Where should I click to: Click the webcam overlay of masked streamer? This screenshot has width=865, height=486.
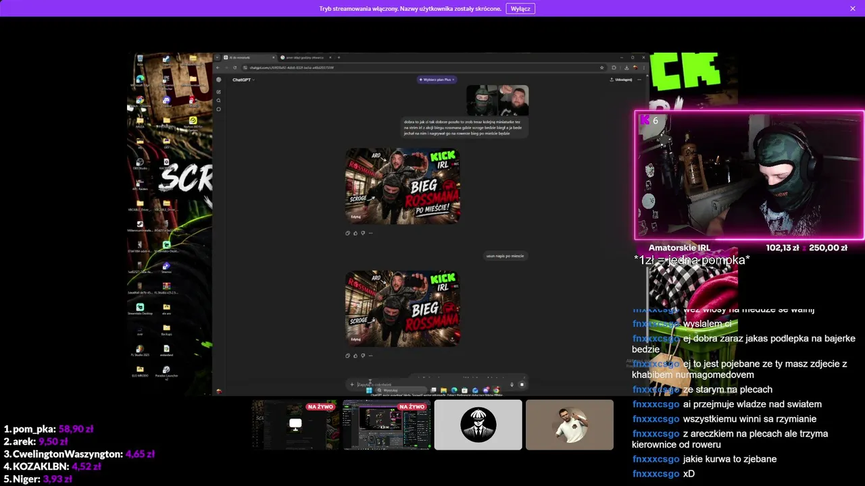(749, 175)
